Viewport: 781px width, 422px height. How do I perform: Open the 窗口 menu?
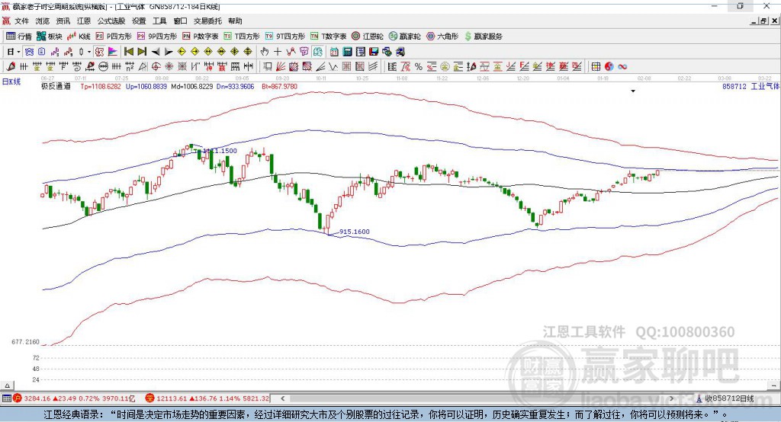point(180,21)
